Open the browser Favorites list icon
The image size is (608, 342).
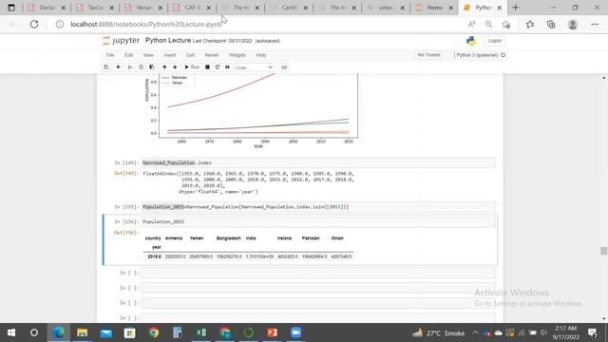(530, 25)
